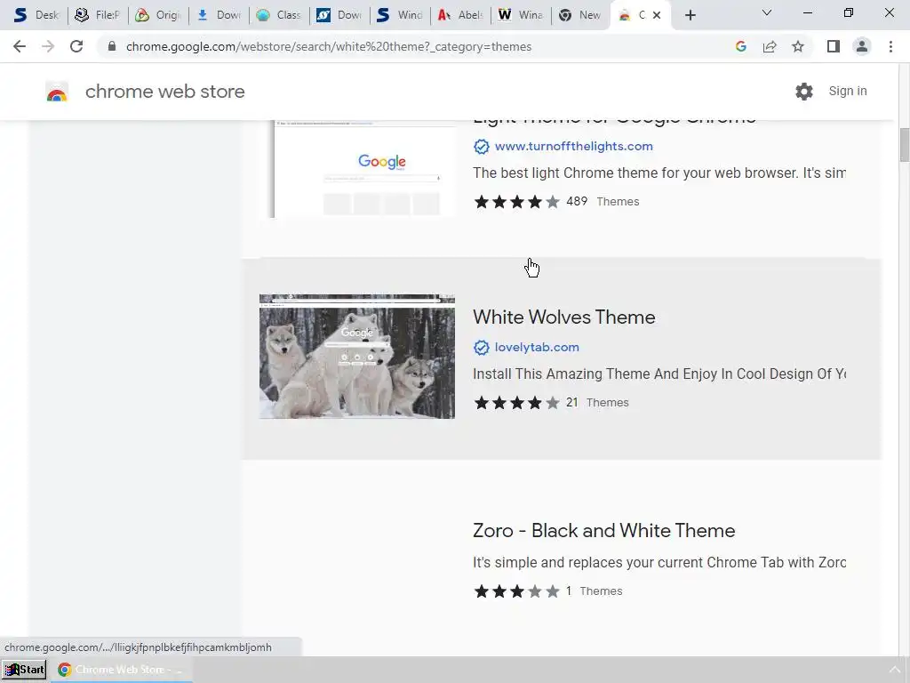The width and height of the screenshot is (910, 683).
Task: Go back to the previous page
Action: click(20, 46)
